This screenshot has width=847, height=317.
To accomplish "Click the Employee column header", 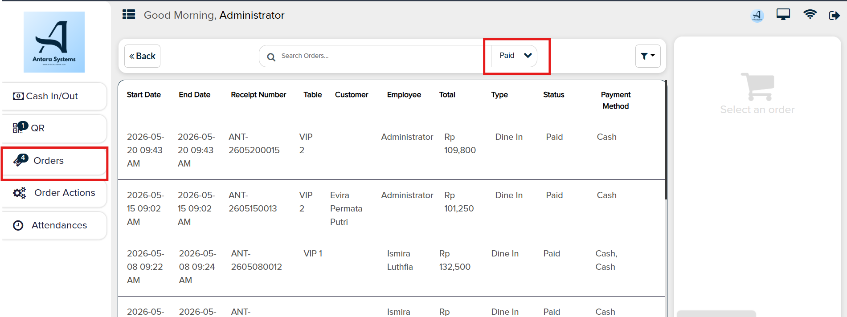I will pyautogui.click(x=404, y=94).
